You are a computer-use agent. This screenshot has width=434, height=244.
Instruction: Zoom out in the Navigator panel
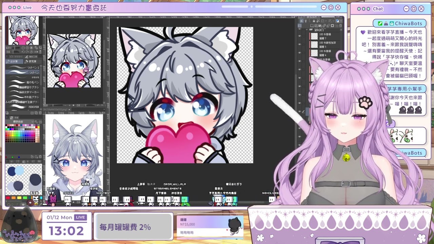[x=23, y=48]
